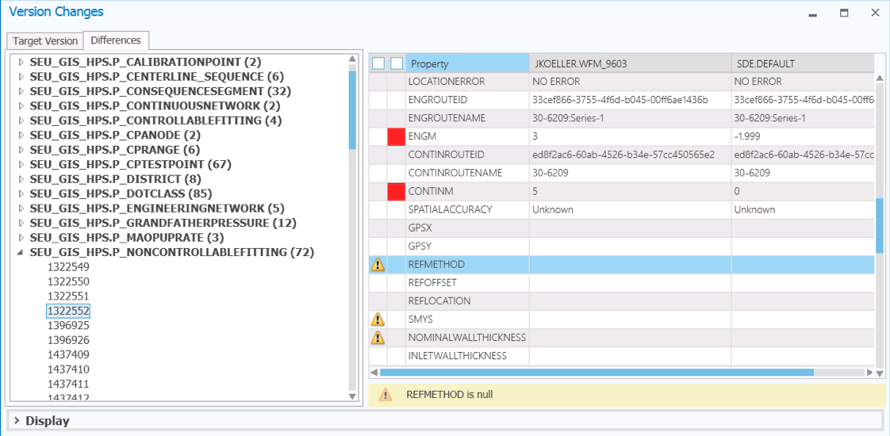This screenshot has width=890, height=436.
Task: Select feature 1437411 in the tree
Action: 69,384
